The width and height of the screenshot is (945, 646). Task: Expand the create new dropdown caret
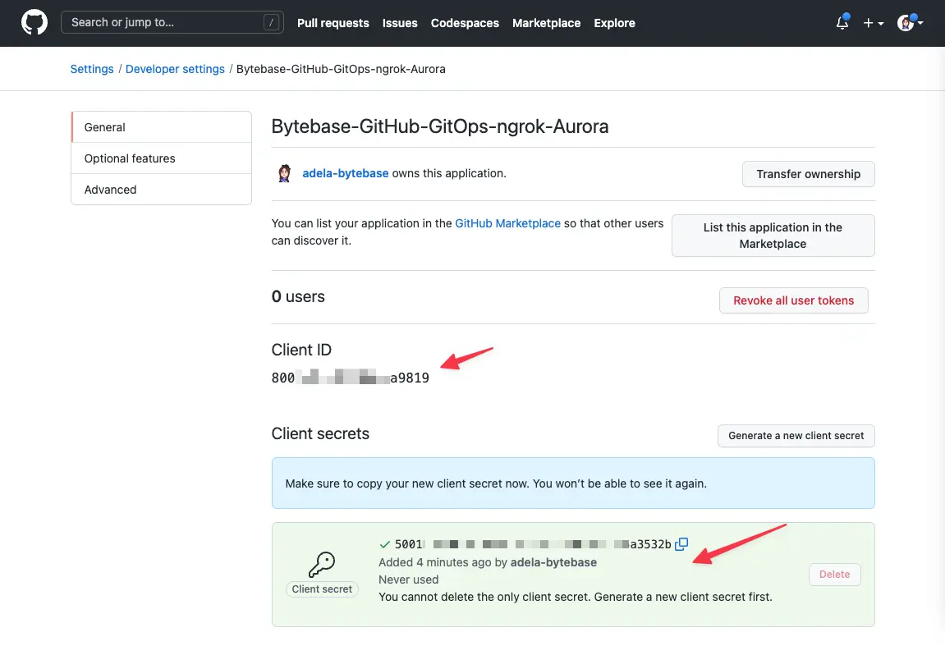[880, 23]
